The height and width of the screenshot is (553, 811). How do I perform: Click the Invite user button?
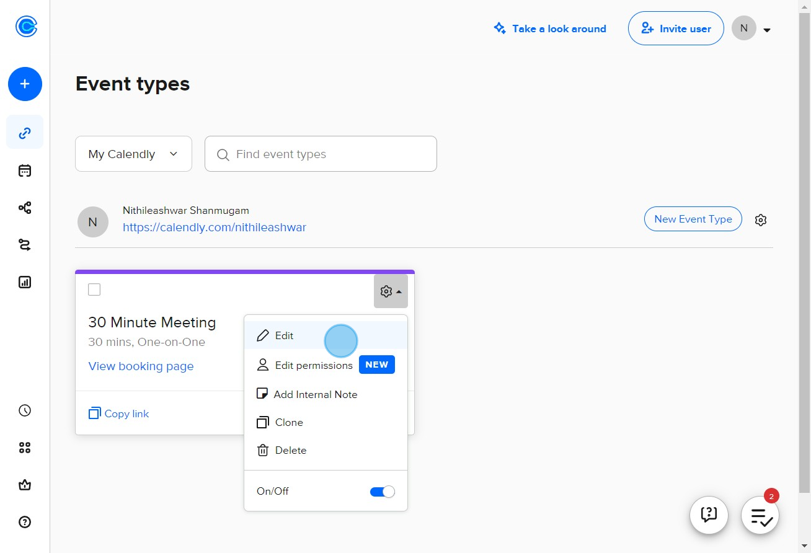pyautogui.click(x=676, y=29)
